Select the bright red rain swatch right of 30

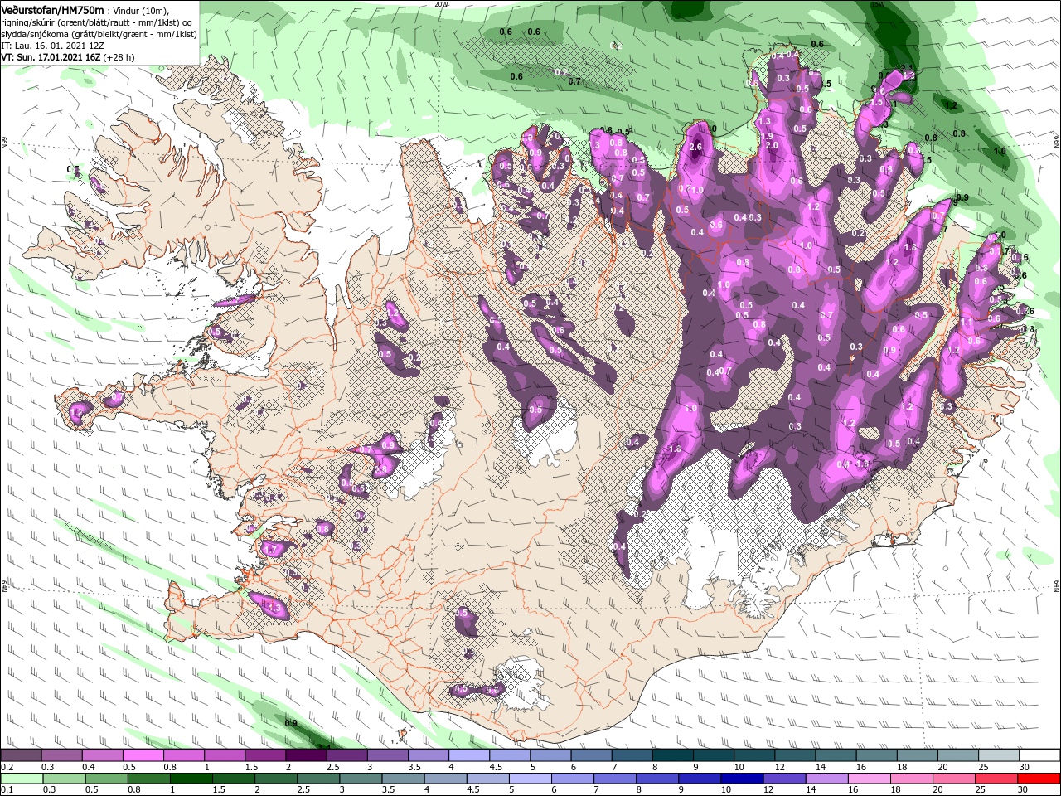[1039, 779]
